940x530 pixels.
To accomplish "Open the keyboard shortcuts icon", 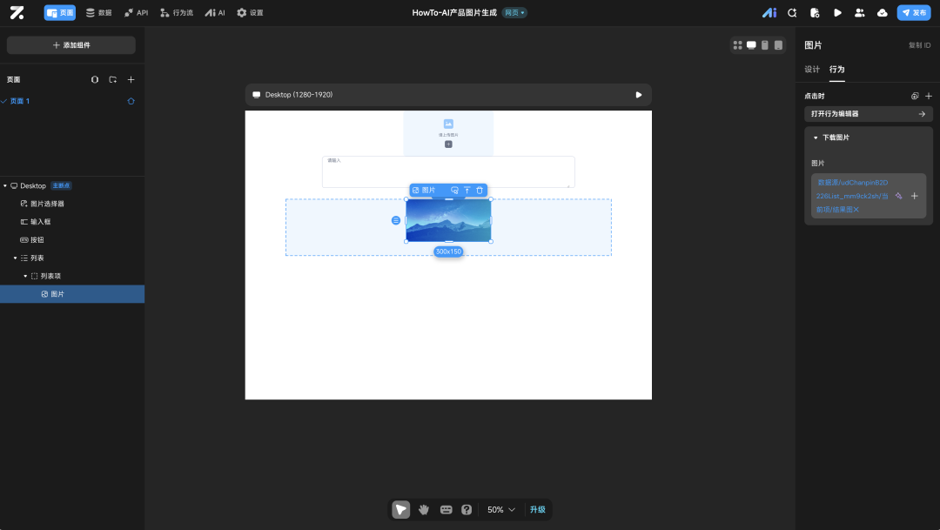I will pyautogui.click(x=446, y=510).
